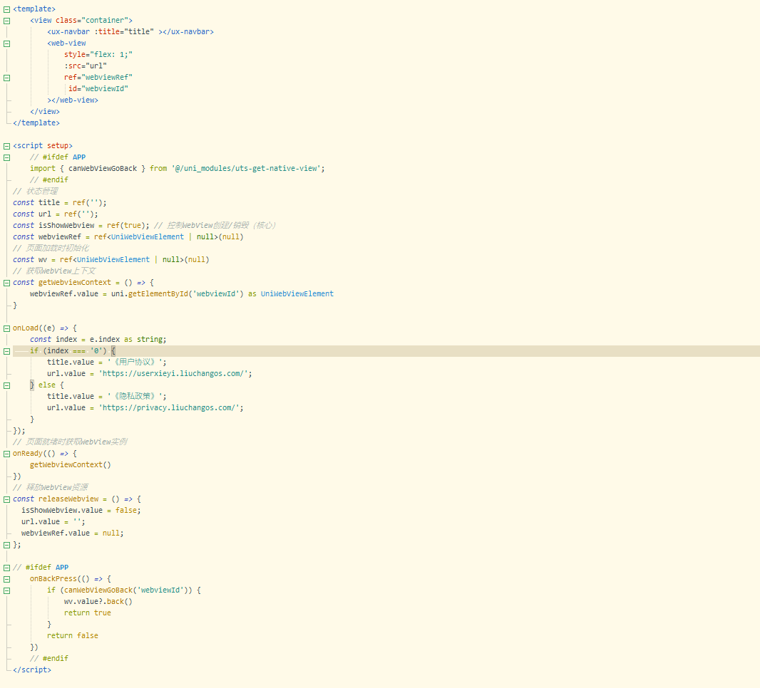Collapse the <web-view fold marker

click(7, 43)
